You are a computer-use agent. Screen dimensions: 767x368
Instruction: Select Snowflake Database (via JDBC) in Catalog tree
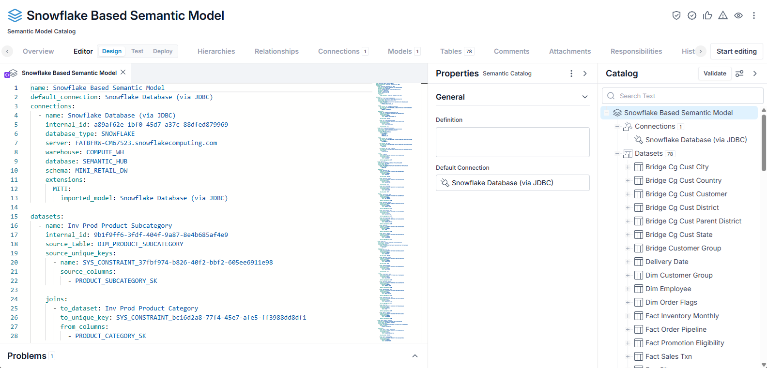(x=696, y=140)
